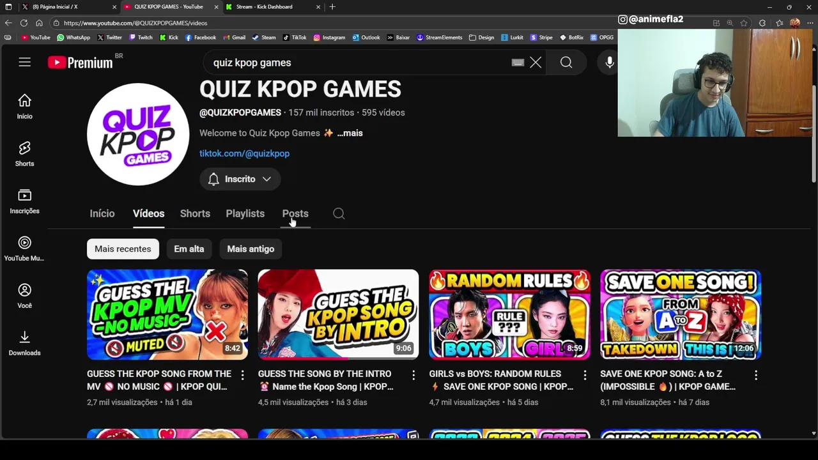Viewport: 818px width, 460px height.
Task: Play the GUESS THE KPOP MV NO MUSIC thumbnail
Action: point(167,314)
